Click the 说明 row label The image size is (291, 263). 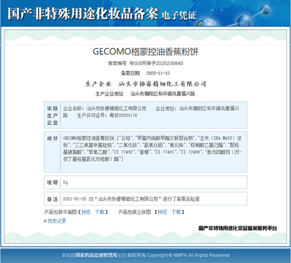[52, 182]
